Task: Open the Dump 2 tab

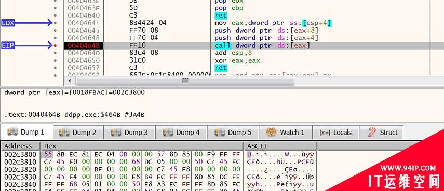Action: point(78,133)
